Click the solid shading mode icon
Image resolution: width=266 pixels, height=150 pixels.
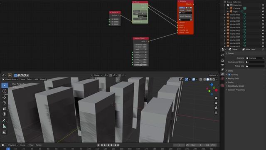pyautogui.click(x=208, y=80)
